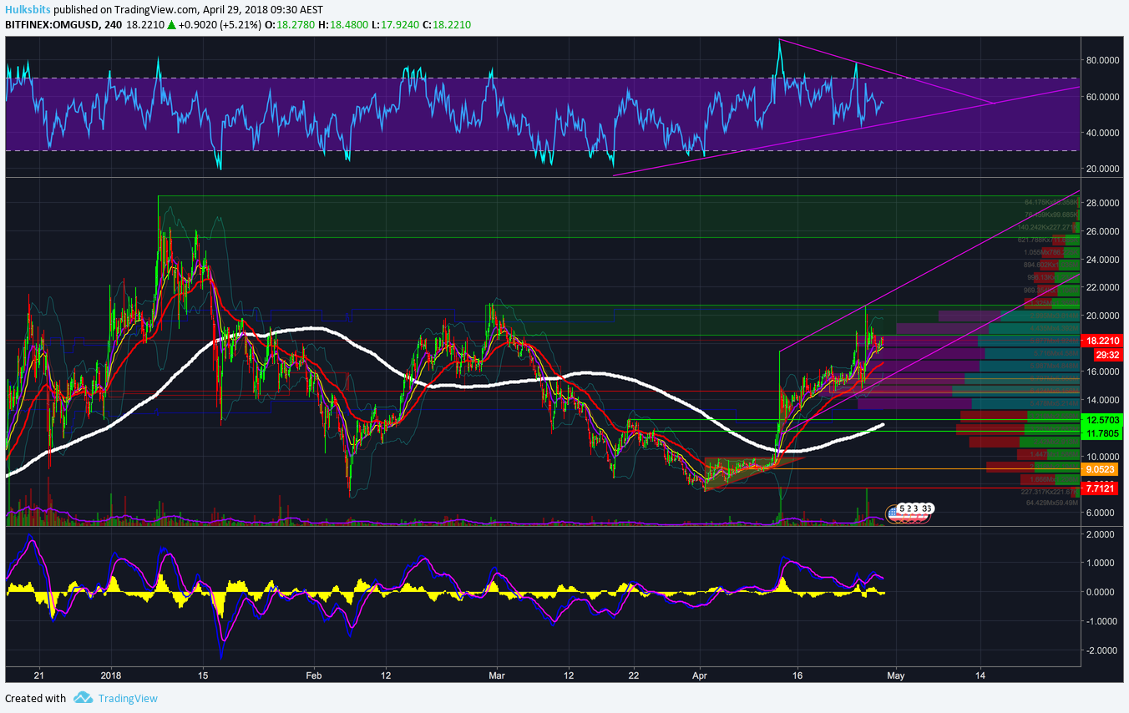Click the 14.0000 price axis value

pos(1102,400)
